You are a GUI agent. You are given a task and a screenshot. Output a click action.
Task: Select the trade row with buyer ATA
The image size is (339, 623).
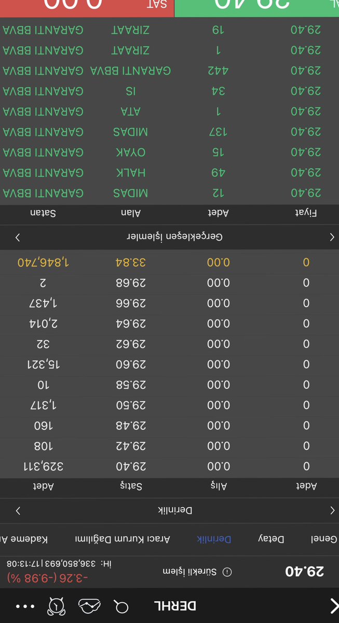tap(169, 111)
